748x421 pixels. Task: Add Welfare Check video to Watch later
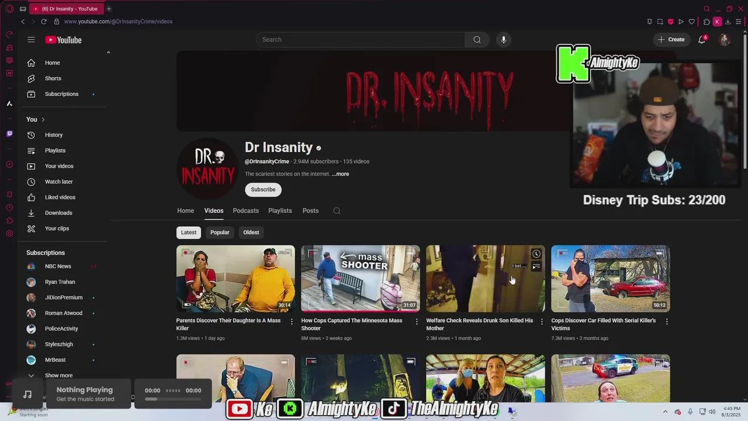[x=536, y=254]
